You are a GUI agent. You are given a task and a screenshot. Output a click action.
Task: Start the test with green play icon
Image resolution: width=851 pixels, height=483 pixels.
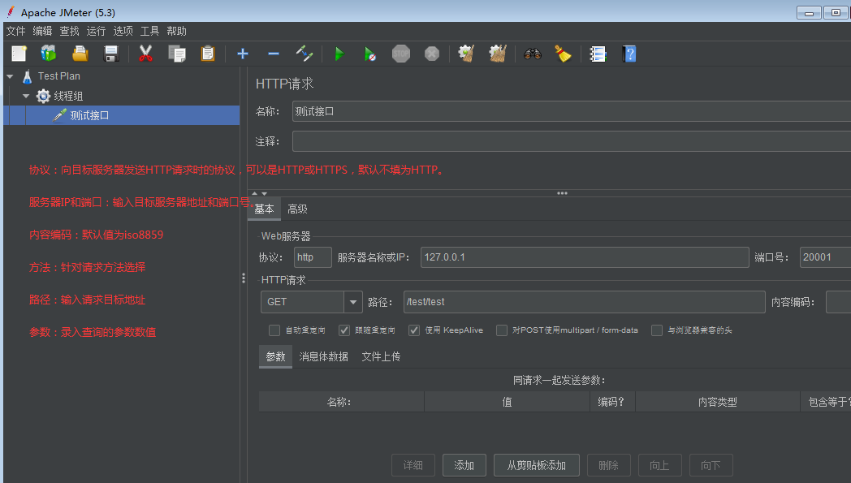[x=339, y=54]
